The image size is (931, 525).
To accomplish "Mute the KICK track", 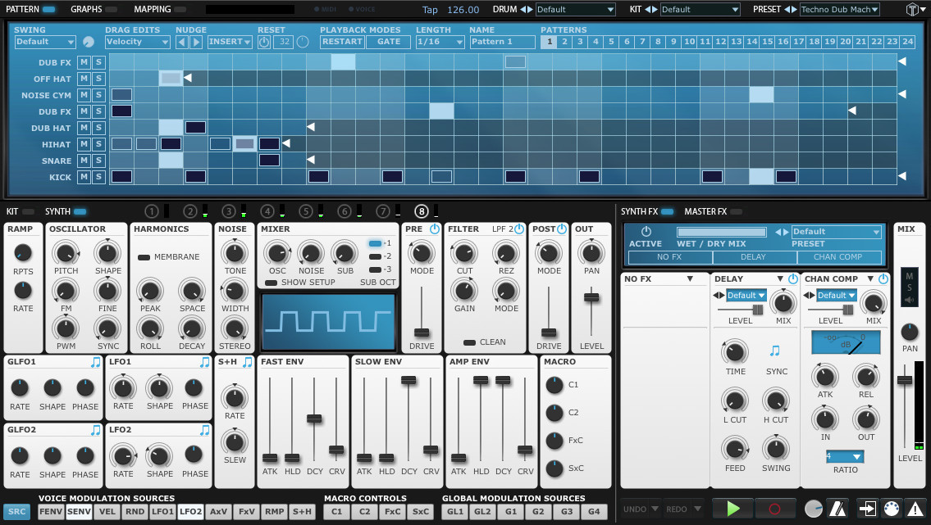I will tap(84, 177).
